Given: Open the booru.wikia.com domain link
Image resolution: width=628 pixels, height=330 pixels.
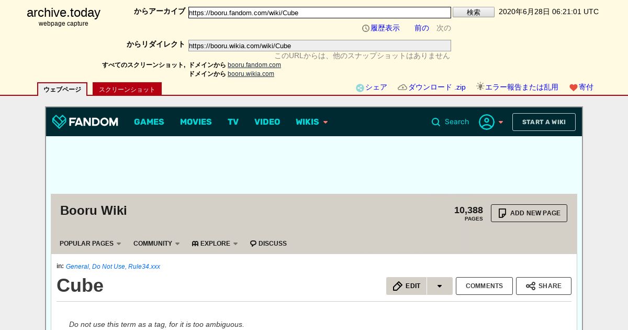Looking at the screenshot, I should click(251, 74).
